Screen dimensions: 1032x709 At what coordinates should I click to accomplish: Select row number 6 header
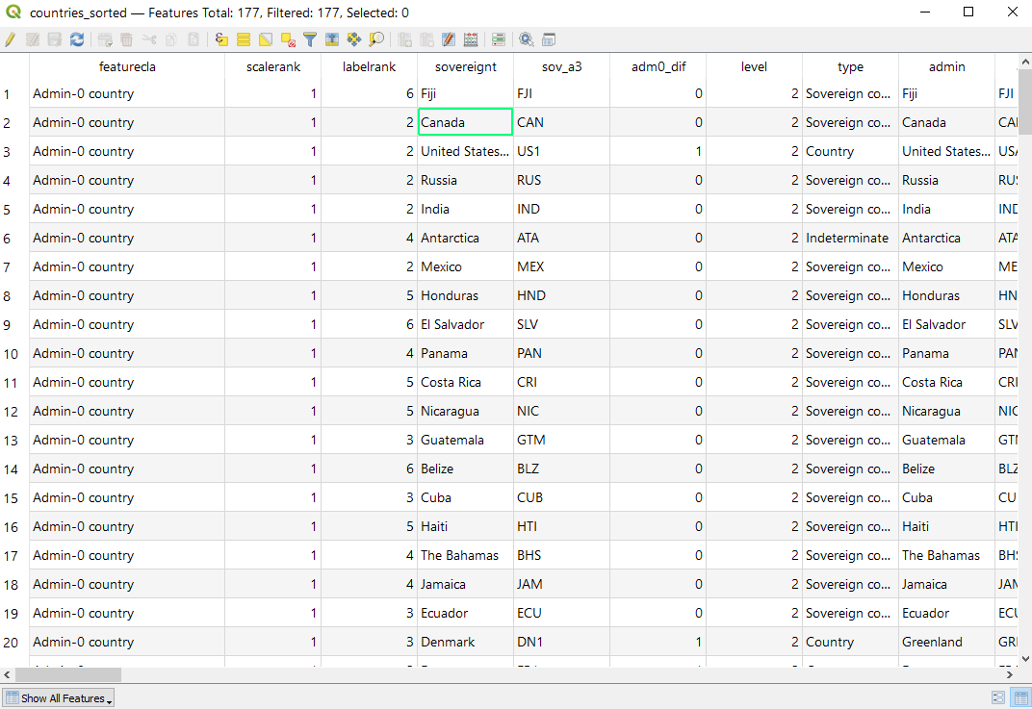point(14,238)
